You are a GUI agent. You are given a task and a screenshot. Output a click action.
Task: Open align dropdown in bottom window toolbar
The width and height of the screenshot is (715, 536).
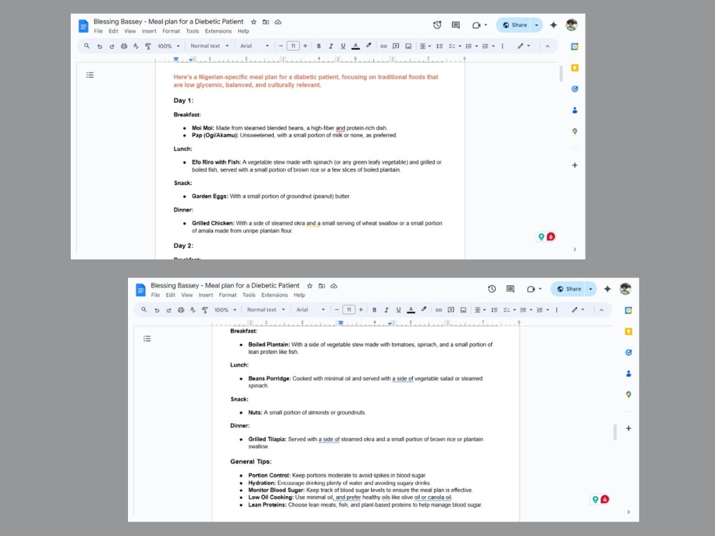(x=480, y=310)
